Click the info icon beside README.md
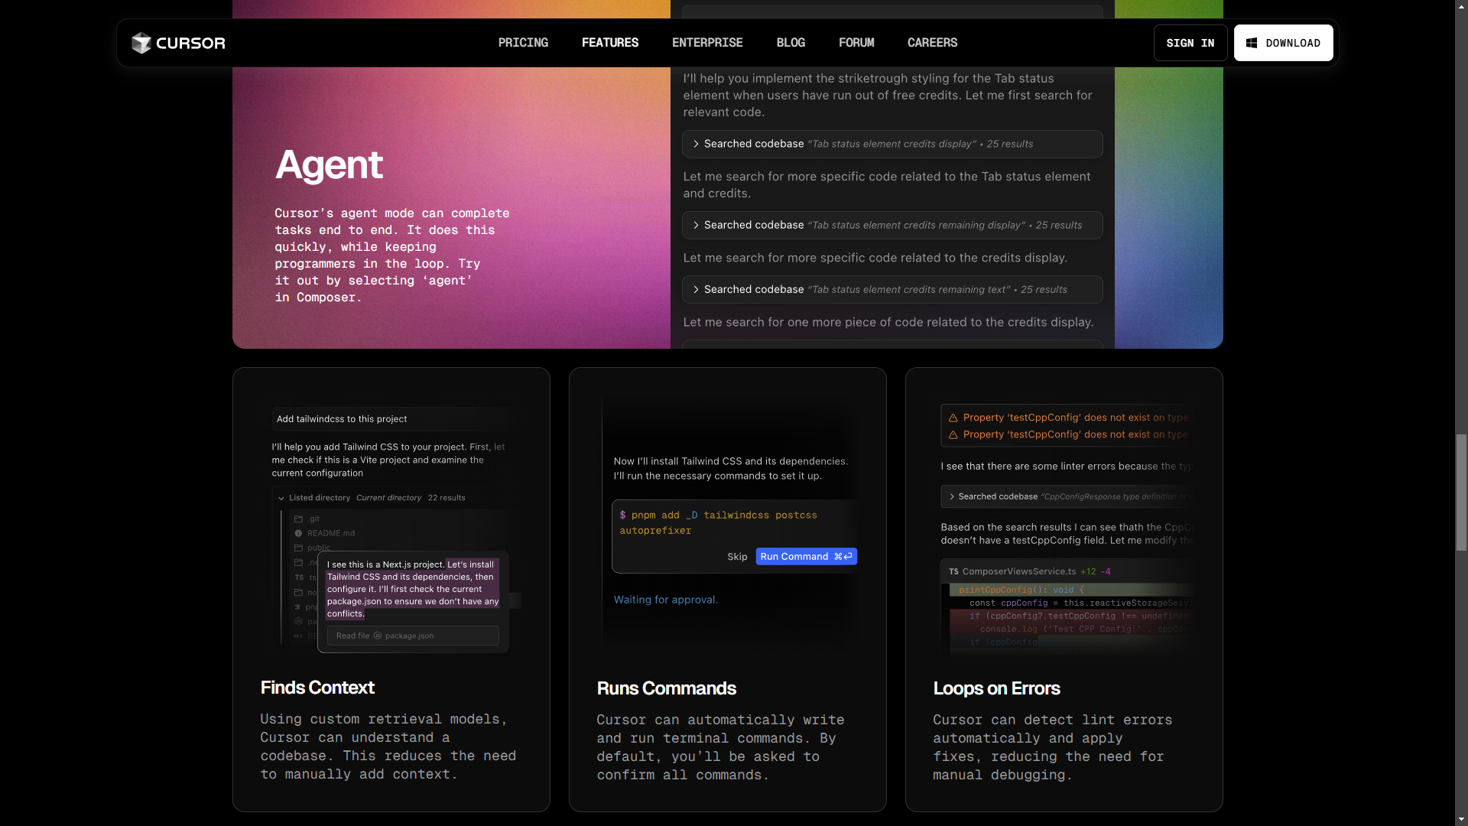Screen dimensions: 1468x826 [x=299, y=533]
